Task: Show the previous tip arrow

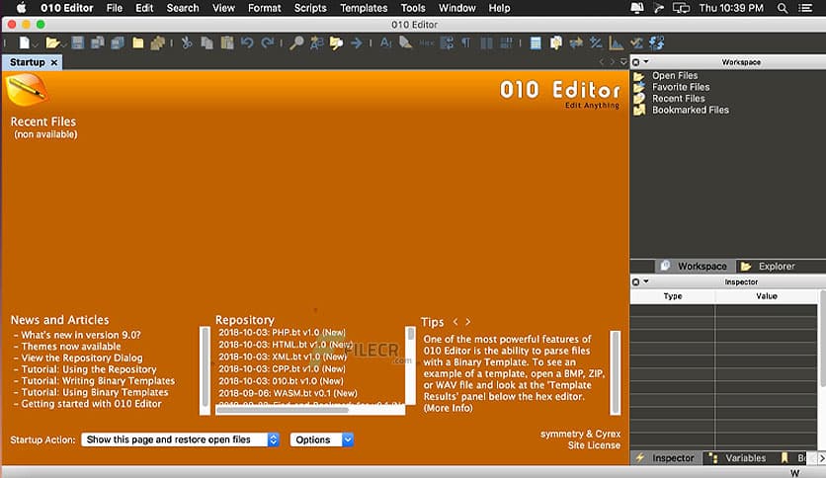Action: pyautogui.click(x=455, y=322)
